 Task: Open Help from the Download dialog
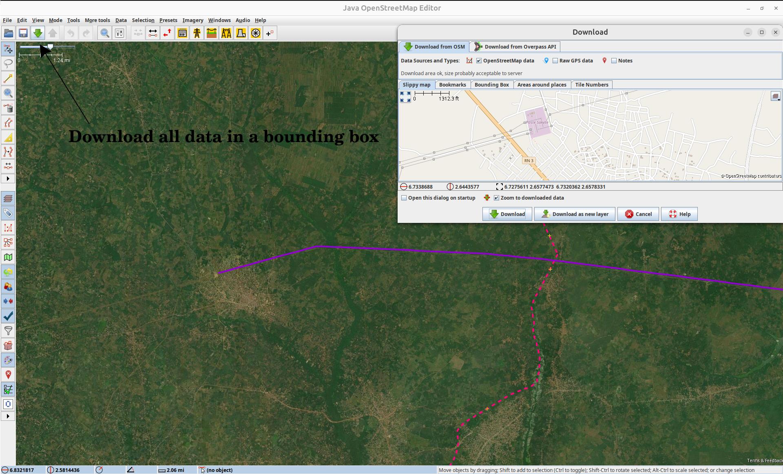(x=679, y=214)
